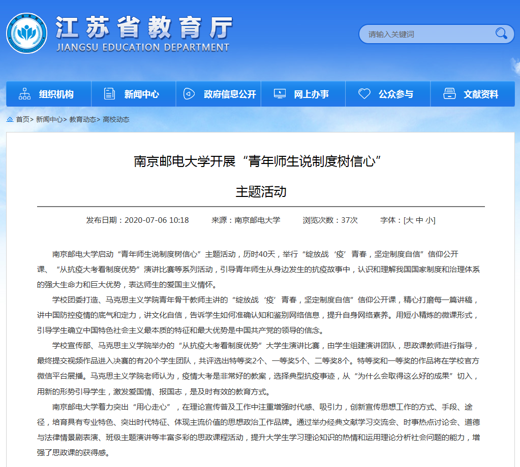Open the 新闻中心 navigation menu
Viewport: 520px width, 467px height.
click(x=141, y=94)
